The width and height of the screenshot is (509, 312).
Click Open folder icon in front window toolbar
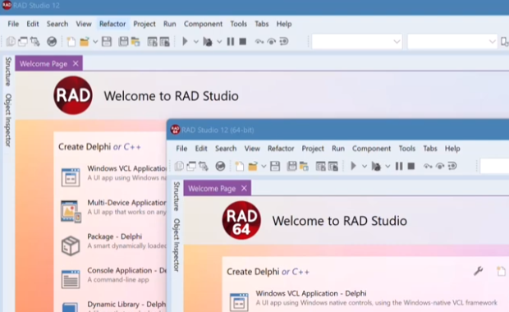(253, 166)
